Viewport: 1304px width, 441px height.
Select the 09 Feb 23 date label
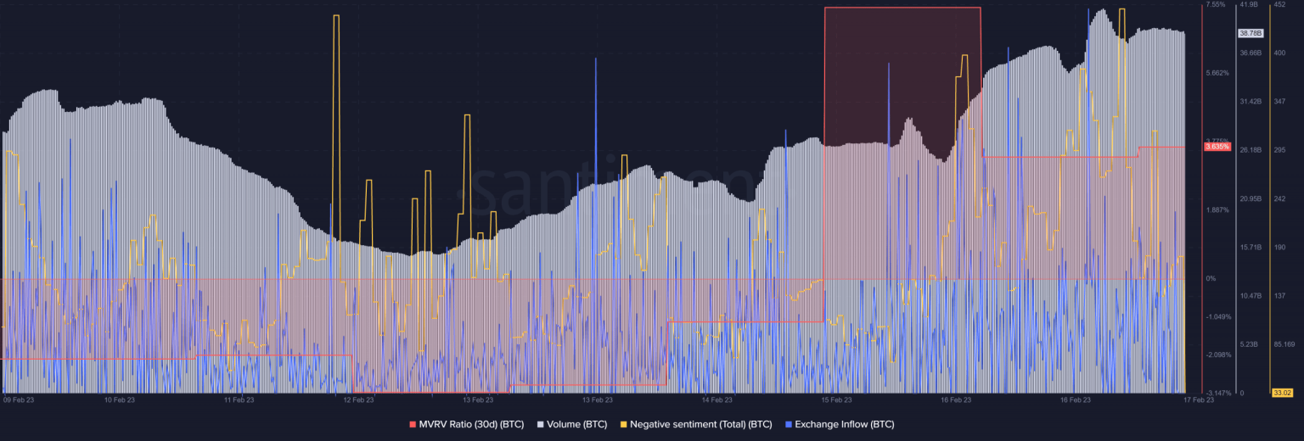pos(19,399)
